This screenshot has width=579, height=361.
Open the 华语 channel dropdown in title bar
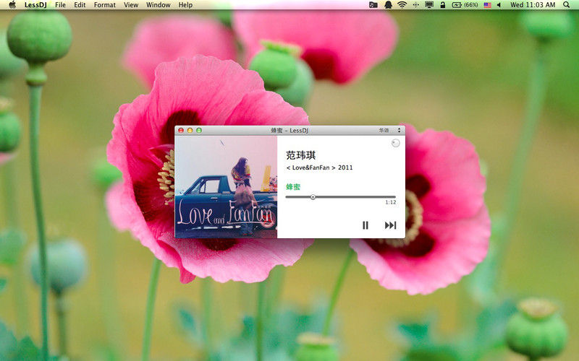click(x=389, y=131)
